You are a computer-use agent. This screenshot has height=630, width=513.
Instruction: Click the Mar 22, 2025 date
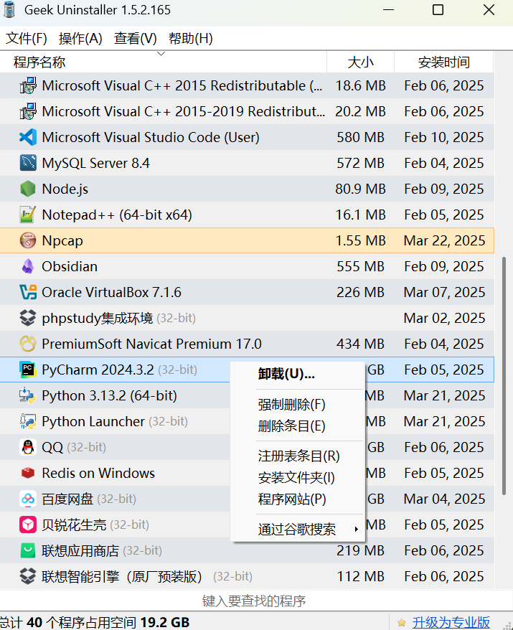pyautogui.click(x=444, y=240)
